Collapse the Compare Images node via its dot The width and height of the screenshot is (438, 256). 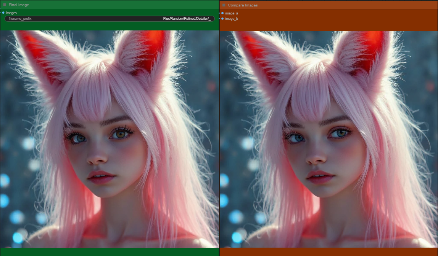click(224, 5)
